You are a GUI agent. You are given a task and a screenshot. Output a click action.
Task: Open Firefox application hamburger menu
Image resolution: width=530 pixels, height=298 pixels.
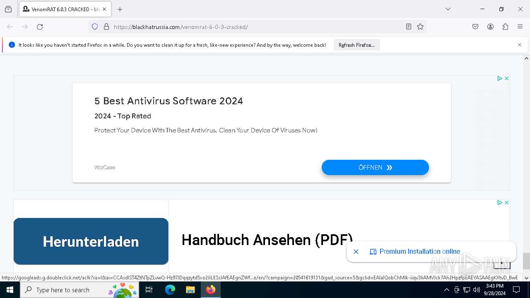click(x=520, y=27)
